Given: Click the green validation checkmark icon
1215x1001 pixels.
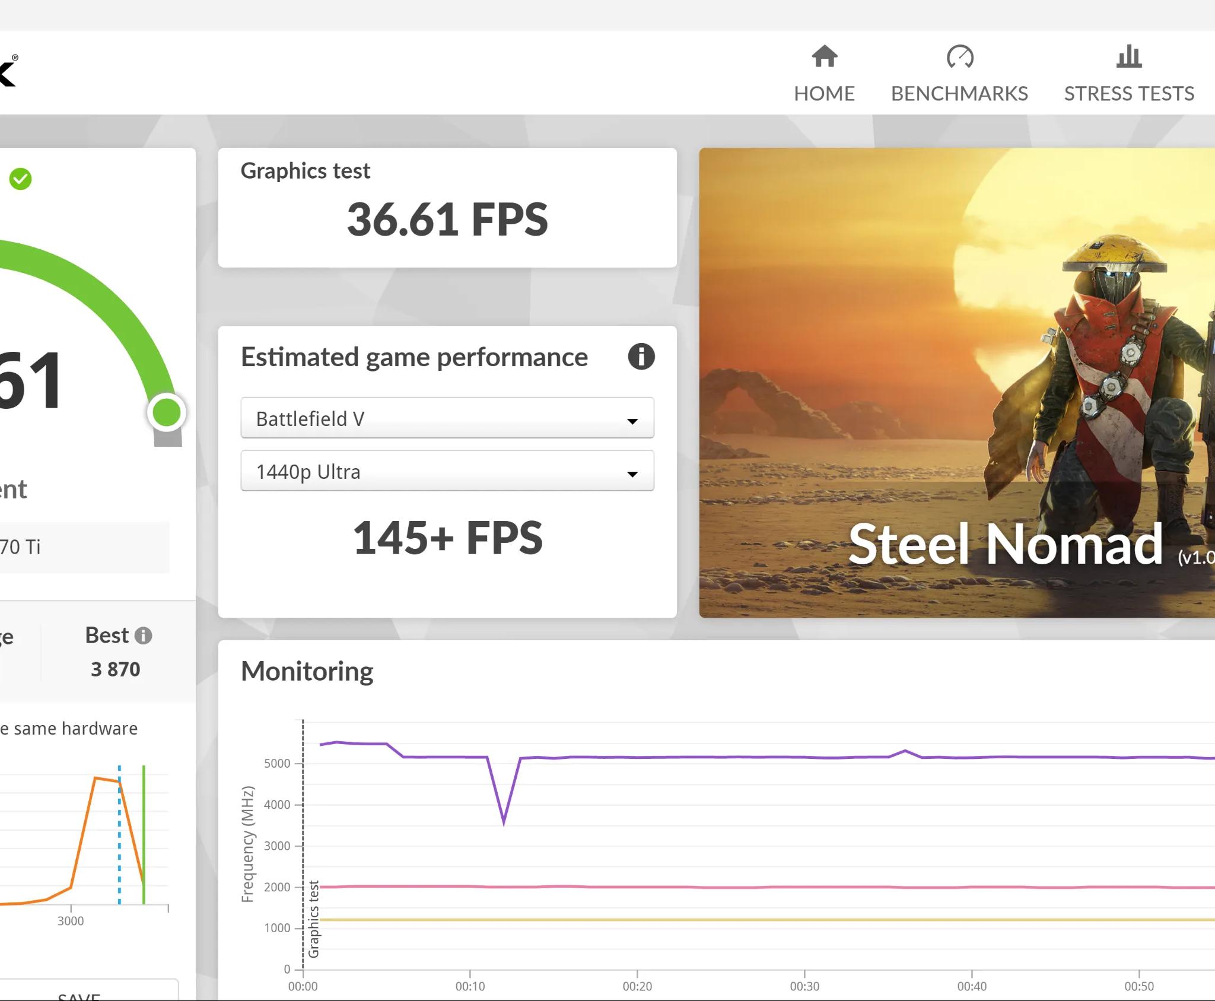Looking at the screenshot, I should point(20,179).
